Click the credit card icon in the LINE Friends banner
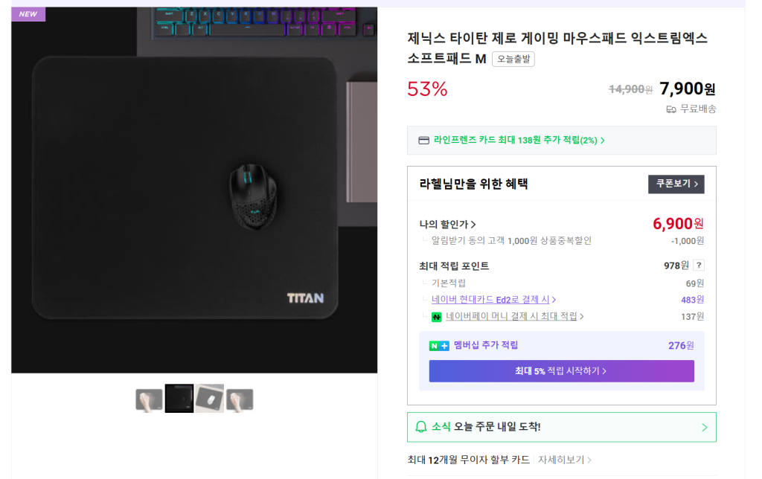The height and width of the screenshot is (479, 762). (x=423, y=141)
